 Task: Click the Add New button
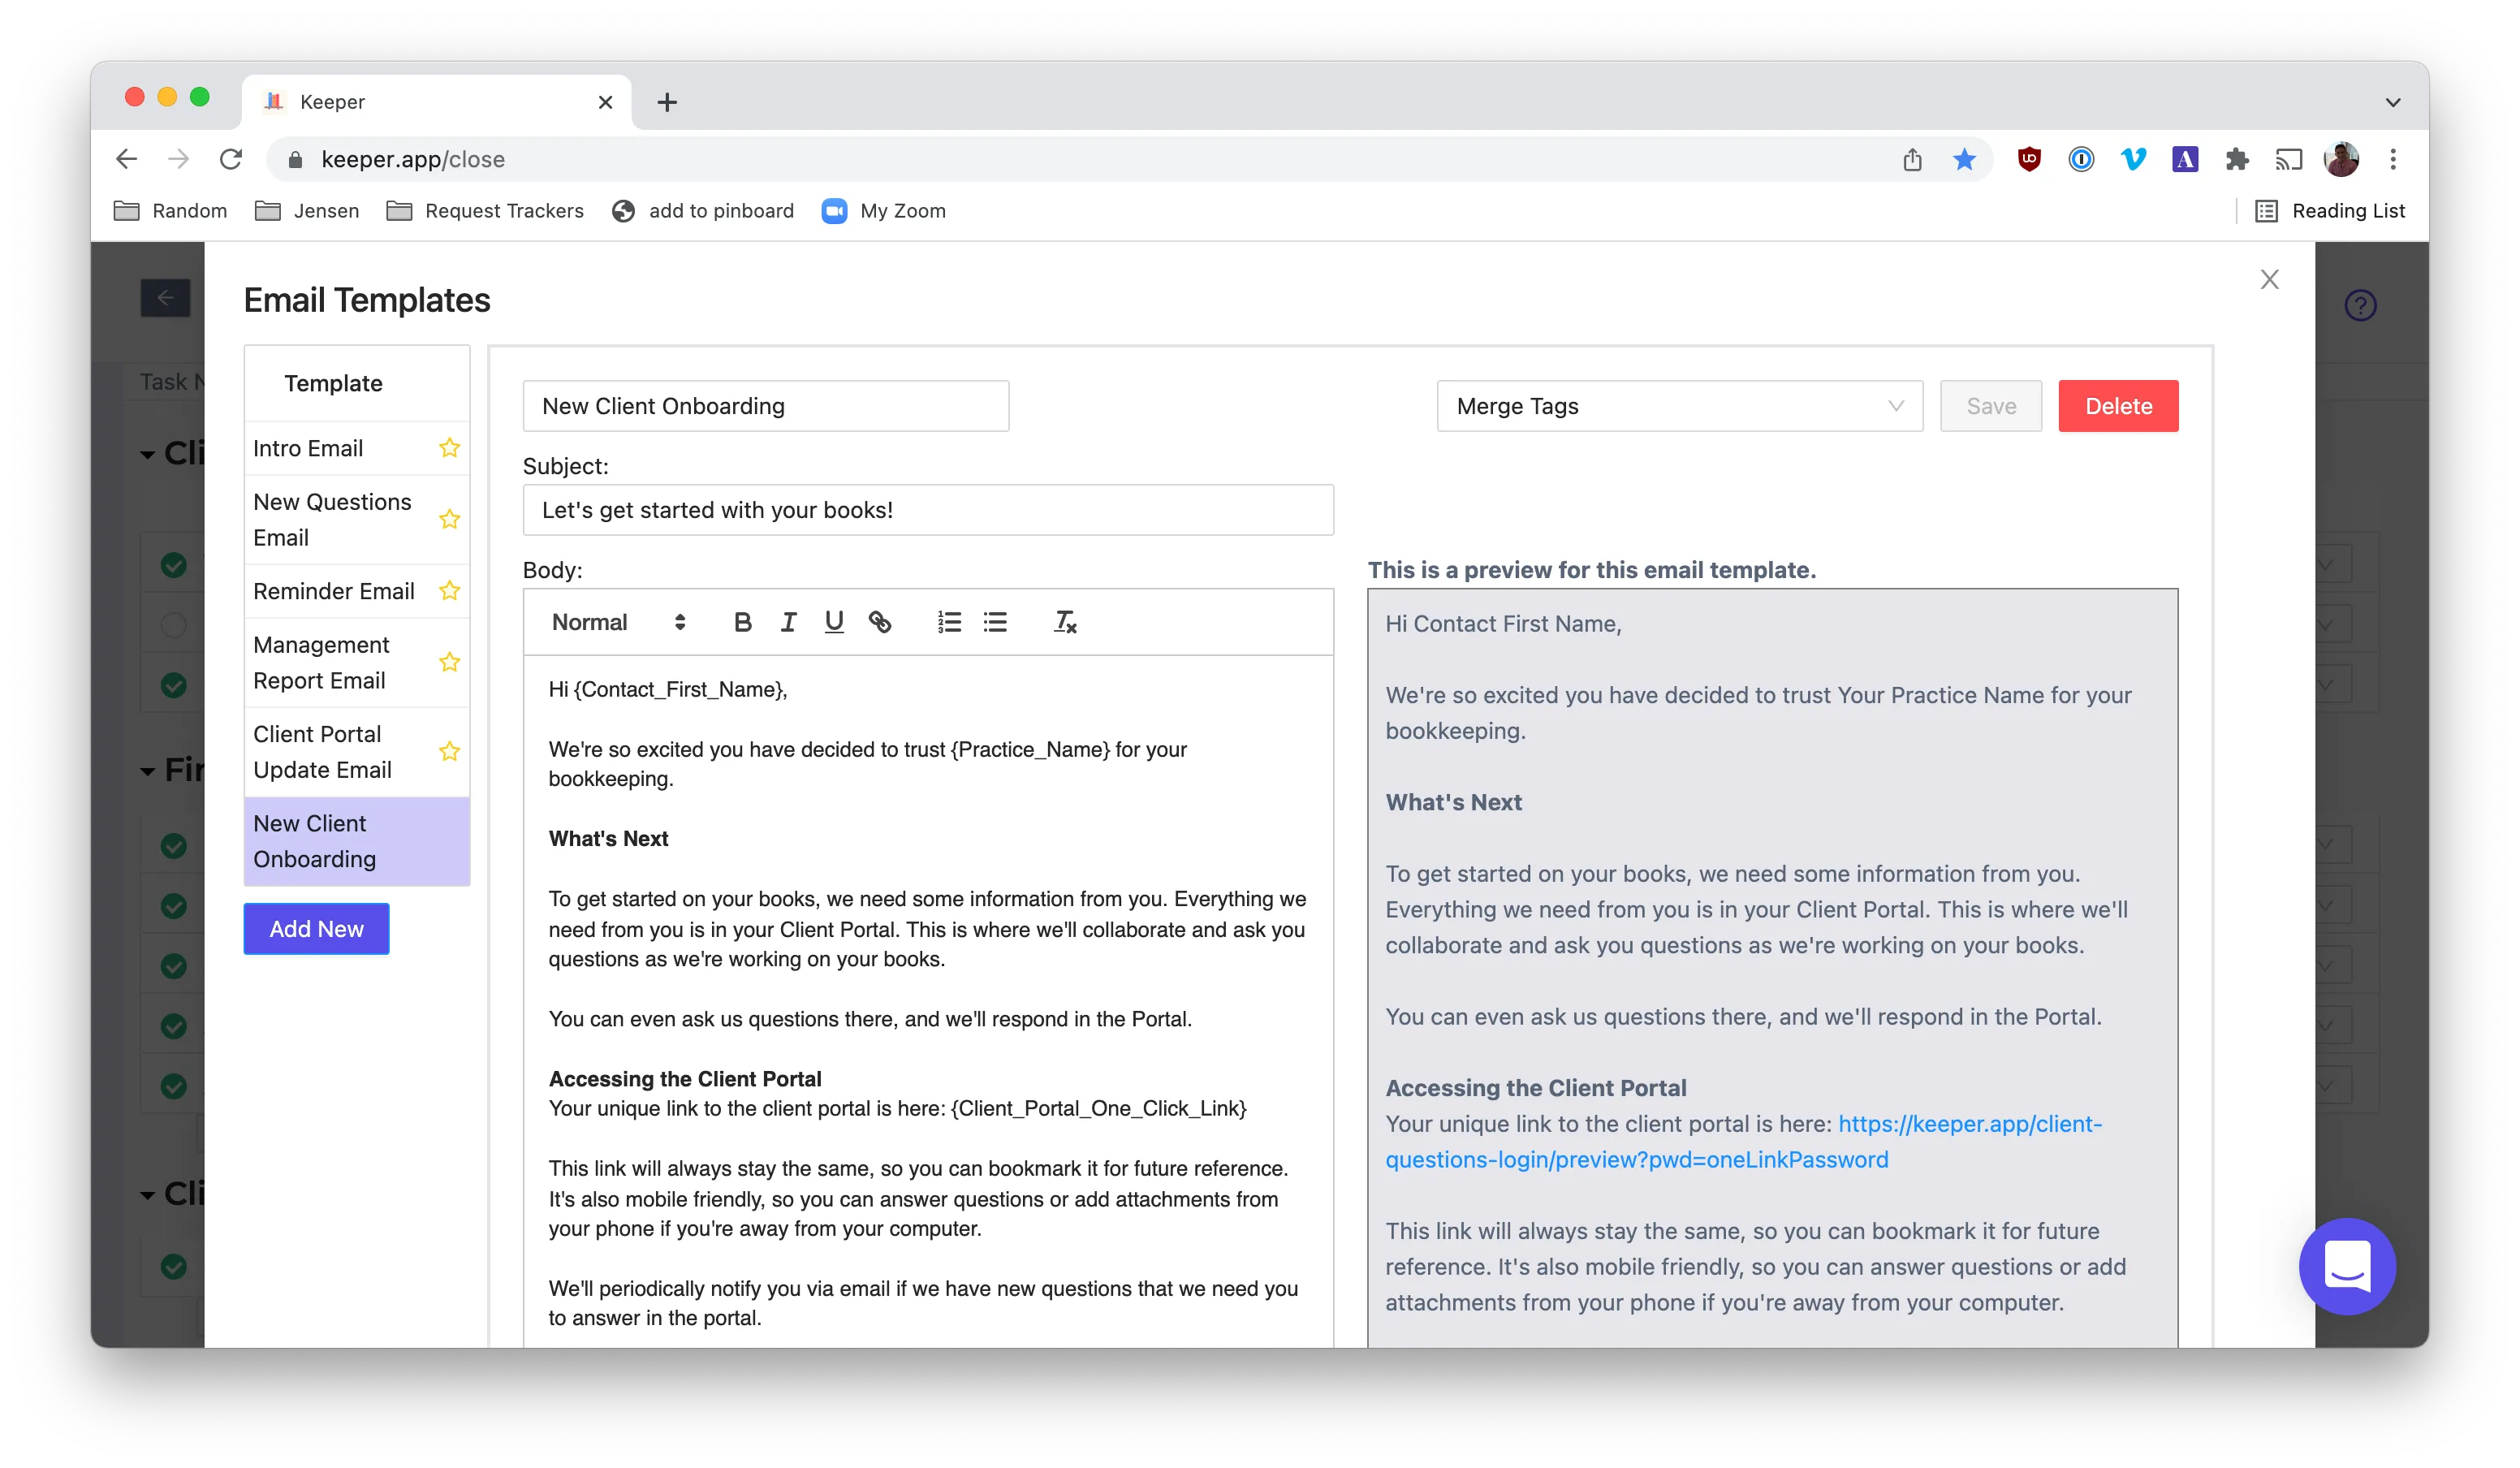coord(316,928)
